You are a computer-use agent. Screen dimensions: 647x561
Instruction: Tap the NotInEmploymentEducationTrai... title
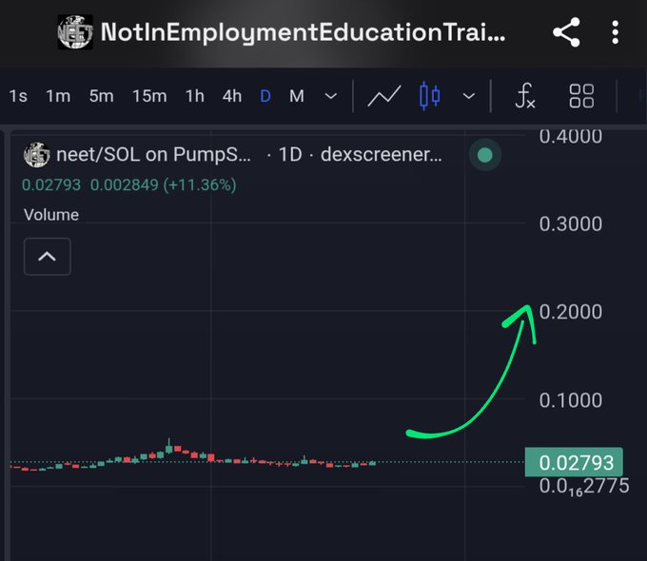[x=303, y=32]
